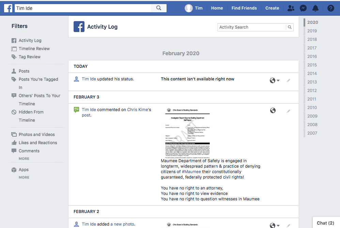Open the Friend Requests icon
Screen dimensions: 340x228
click(291, 8)
